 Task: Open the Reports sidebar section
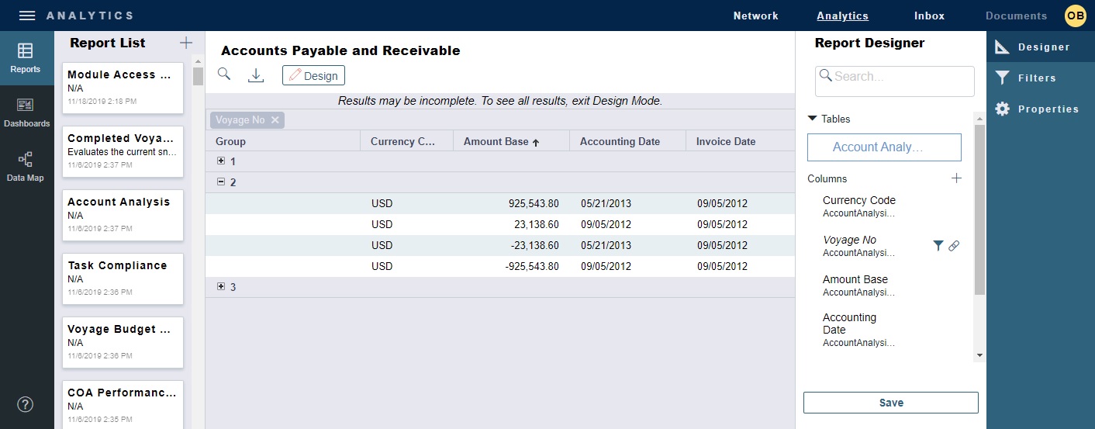[x=26, y=58]
